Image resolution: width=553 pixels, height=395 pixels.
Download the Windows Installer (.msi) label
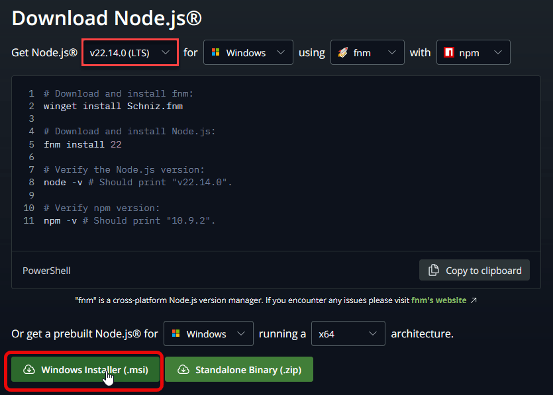coord(94,370)
